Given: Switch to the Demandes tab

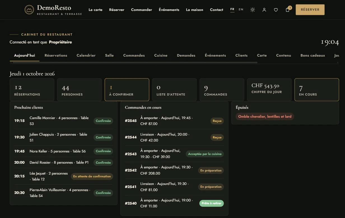Looking at the screenshot, I should point(186,55).
